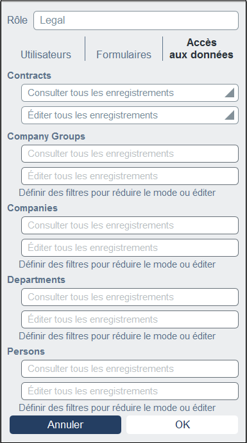Click Persons consult records field
Image resolution: width=247 pixels, height=443 pixels.
[x=130, y=369]
